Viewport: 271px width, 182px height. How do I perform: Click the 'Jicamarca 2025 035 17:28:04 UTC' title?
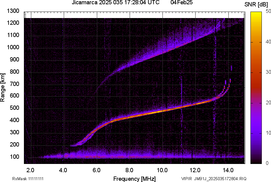(116, 2)
